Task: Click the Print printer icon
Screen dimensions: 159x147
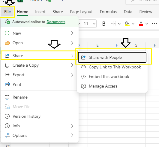Action: (x=7, y=84)
